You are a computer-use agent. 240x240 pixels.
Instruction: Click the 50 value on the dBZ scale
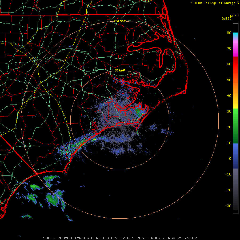(x=229, y=80)
